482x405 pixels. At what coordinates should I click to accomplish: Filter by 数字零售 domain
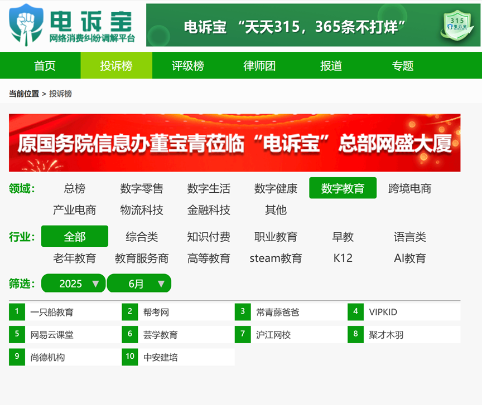tap(142, 188)
